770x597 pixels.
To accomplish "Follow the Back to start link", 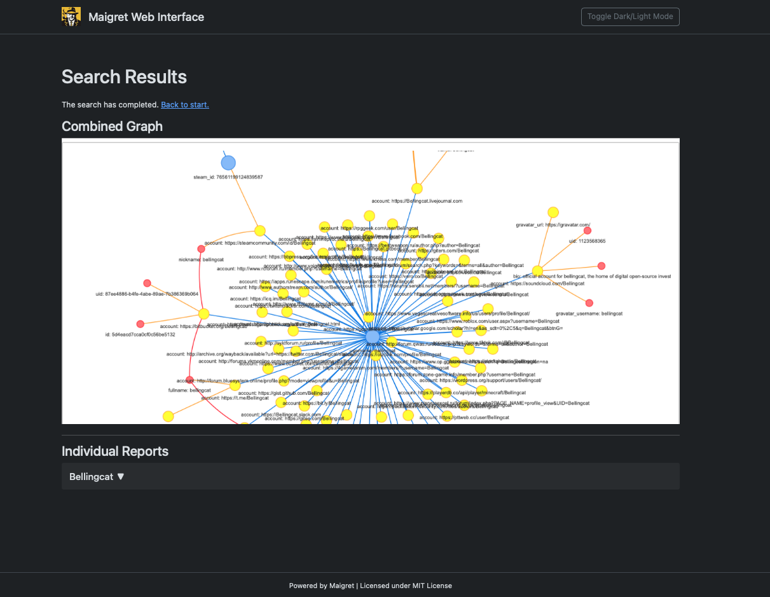I will [185, 105].
